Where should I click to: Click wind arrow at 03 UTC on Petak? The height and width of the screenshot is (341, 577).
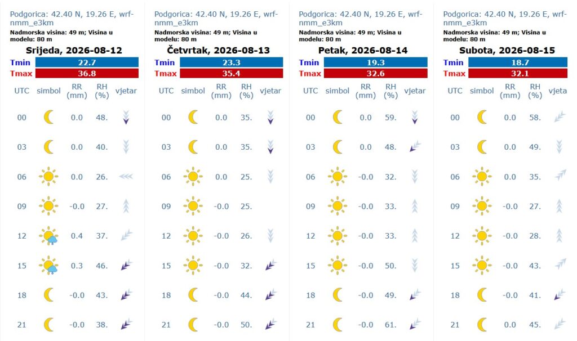click(415, 147)
